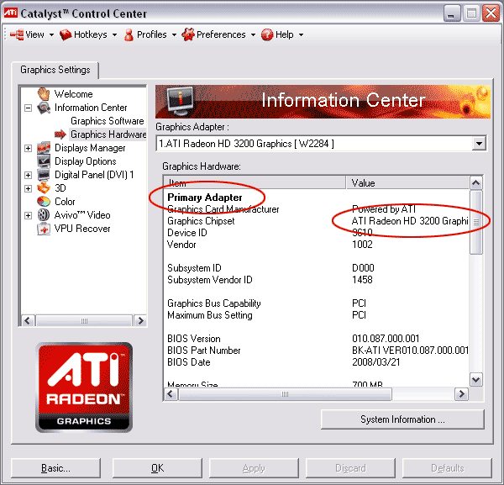
Task: Click tree panel scroll right arrow
Action: click(140, 320)
